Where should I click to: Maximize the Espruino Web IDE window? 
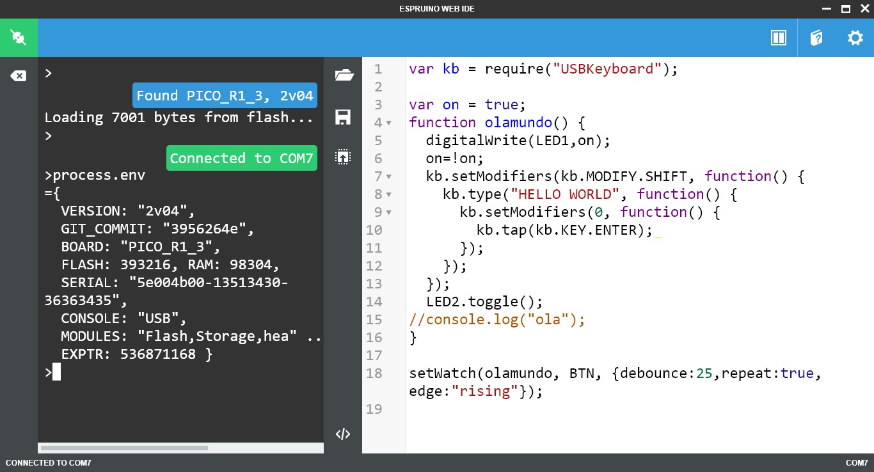tap(845, 9)
